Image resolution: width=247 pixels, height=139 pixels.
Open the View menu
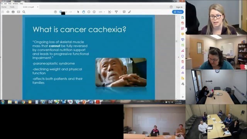(10, 3)
